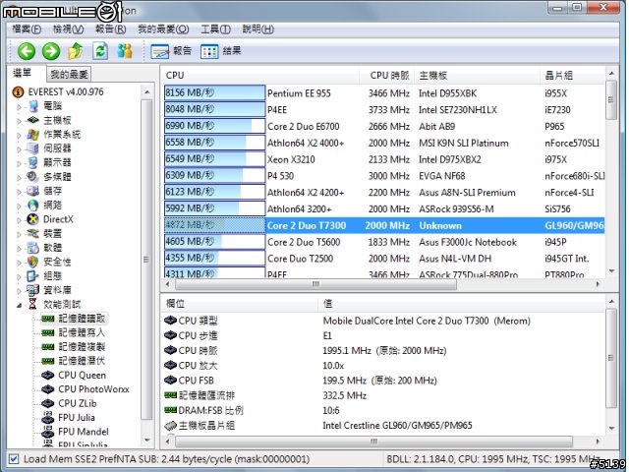
Task: Sort by the CPU 時脈 column header
Action: (x=387, y=75)
